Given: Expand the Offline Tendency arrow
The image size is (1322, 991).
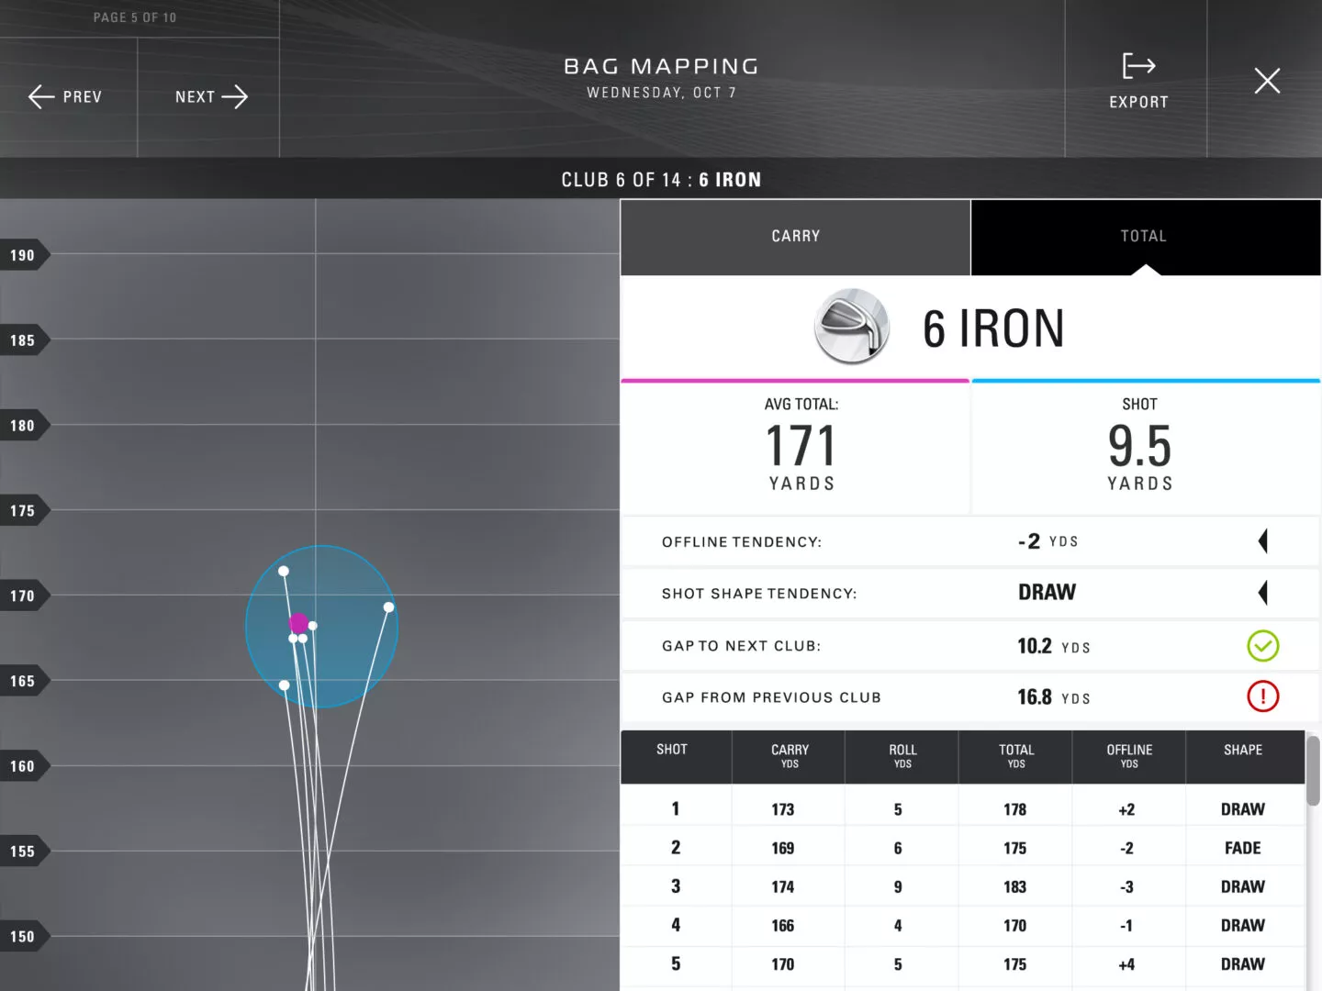Looking at the screenshot, I should (x=1263, y=541).
